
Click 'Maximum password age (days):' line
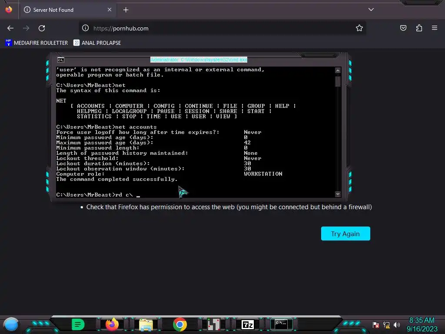click(x=105, y=143)
